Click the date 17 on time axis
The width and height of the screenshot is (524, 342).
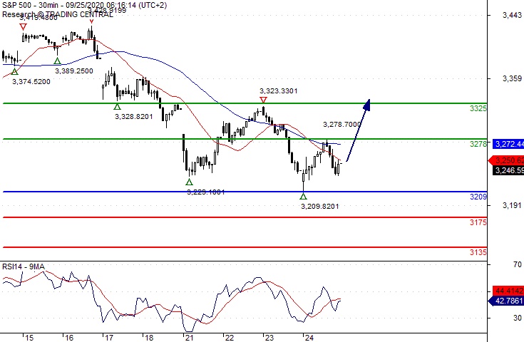coord(109,338)
